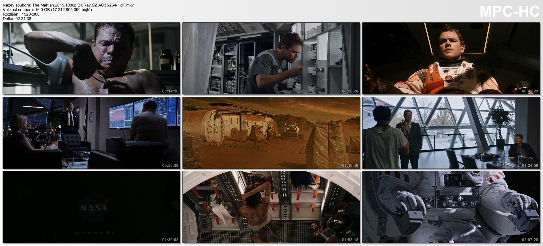Screen dimensions: 543x246
Task: Click the 02:07:28 timestamp label
Action: (x=530, y=240)
